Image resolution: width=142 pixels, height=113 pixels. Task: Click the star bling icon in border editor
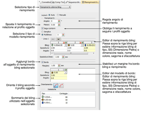(52, 73)
